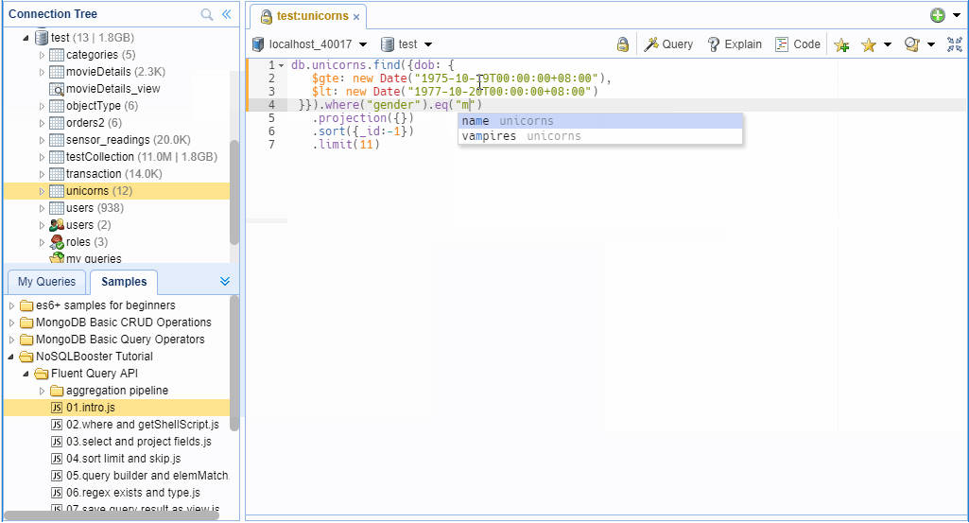The height and width of the screenshot is (523, 969).
Task: Switch to the My Queries tab
Action: coord(46,282)
